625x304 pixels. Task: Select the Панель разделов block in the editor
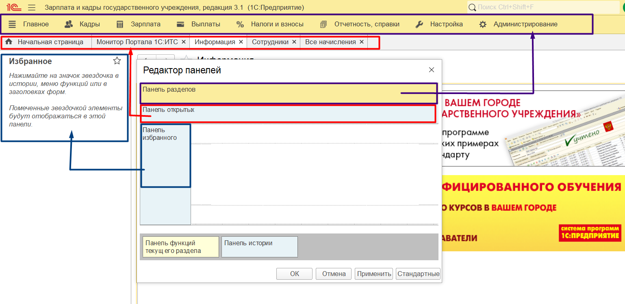(289, 93)
